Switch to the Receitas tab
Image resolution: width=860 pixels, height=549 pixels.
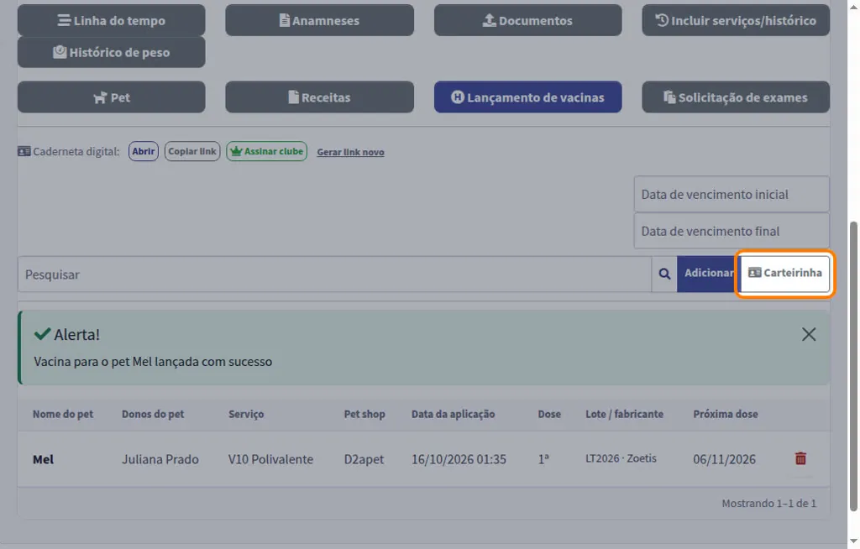[x=319, y=97]
